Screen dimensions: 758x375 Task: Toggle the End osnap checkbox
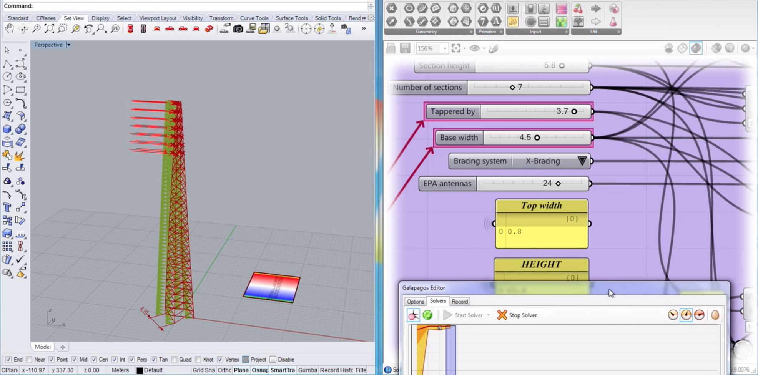point(8,360)
